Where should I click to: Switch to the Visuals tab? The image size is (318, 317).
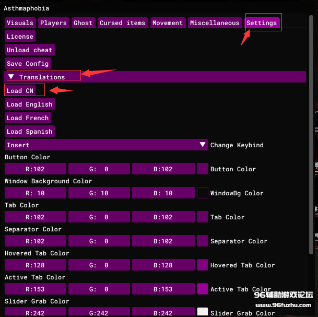pyautogui.click(x=20, y=23)
